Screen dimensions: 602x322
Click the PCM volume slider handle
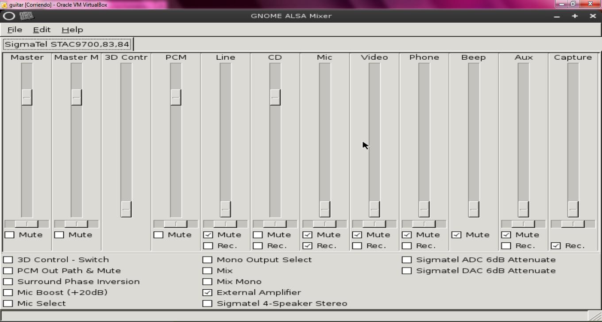[x=176, y=97]
